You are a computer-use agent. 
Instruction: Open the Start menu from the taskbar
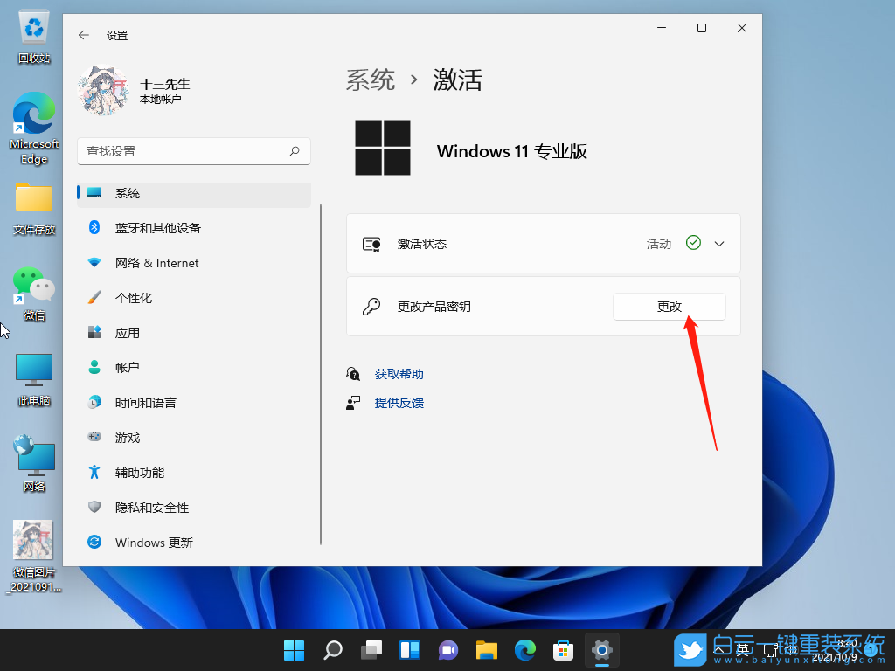pos(294,650)
